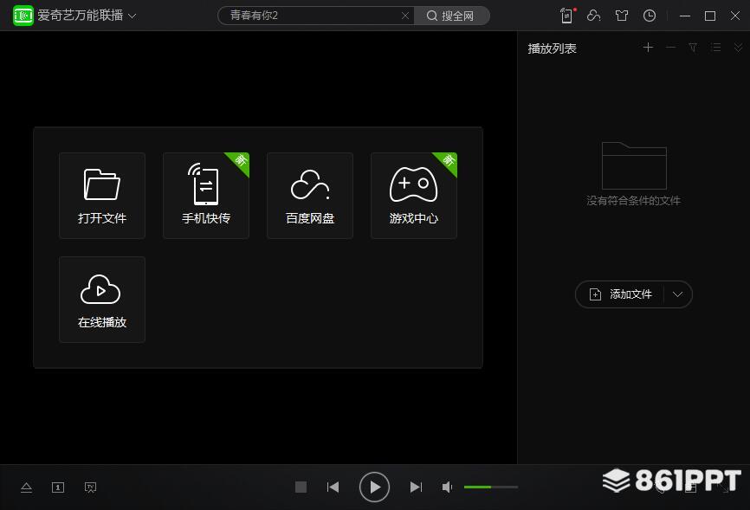Mute audio with the speaker icon
Image resolution: width=750 pixels, height=510 pixels.
point(447,487)
